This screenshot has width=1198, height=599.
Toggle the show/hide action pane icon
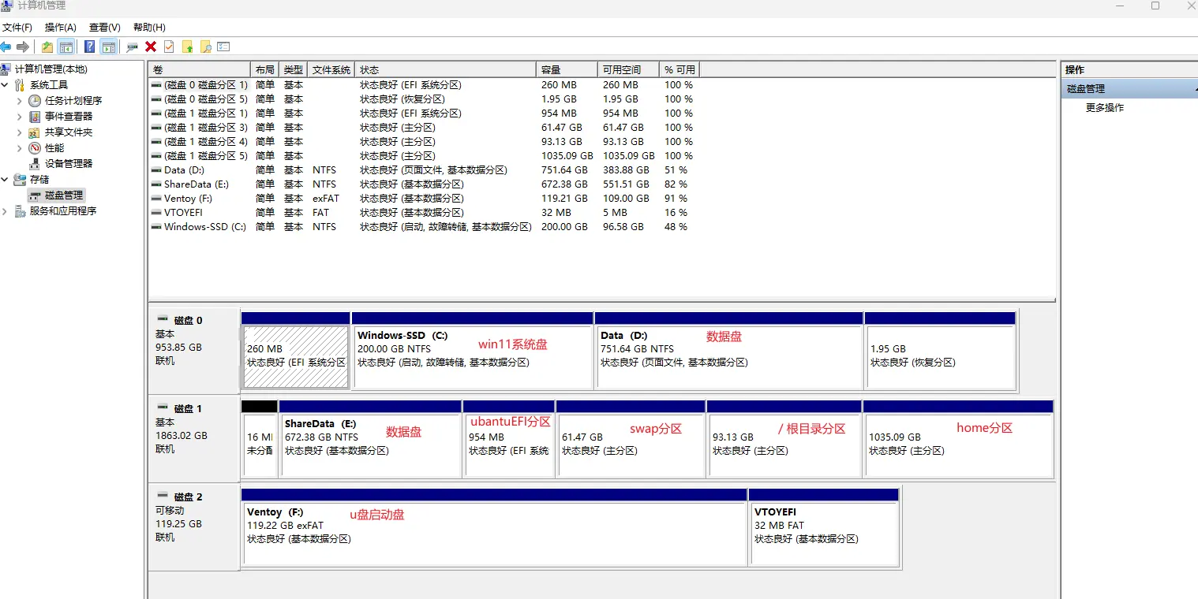(x=108, y=47)
